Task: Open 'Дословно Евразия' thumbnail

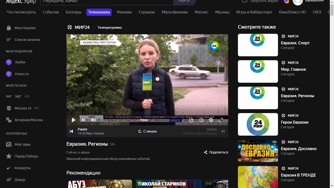Action: (258, 151)
